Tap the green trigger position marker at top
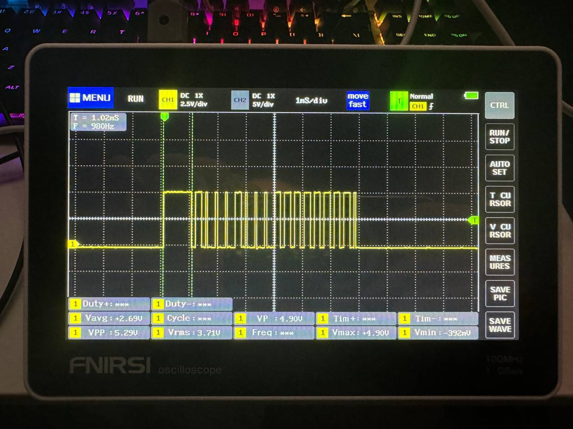Viewport: 573px width, 429px height. coord(164,117)
